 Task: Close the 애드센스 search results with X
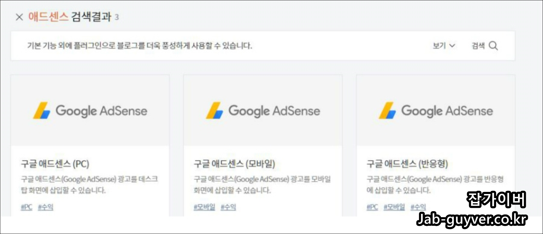pyautogui.click(x=19, y=17)
